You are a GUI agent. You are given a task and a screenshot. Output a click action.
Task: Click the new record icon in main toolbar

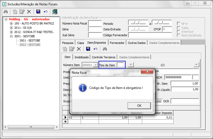(15, 12)
